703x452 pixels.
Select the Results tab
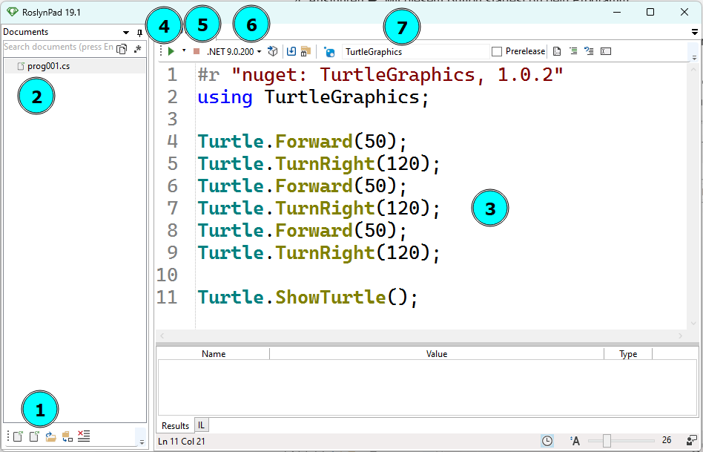click(x=176, y=425)
